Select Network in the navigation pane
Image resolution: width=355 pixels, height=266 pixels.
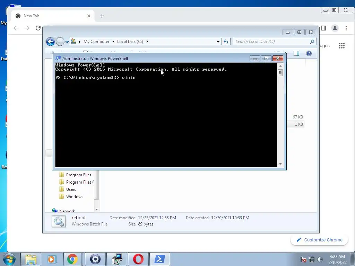tap(64, 210)
